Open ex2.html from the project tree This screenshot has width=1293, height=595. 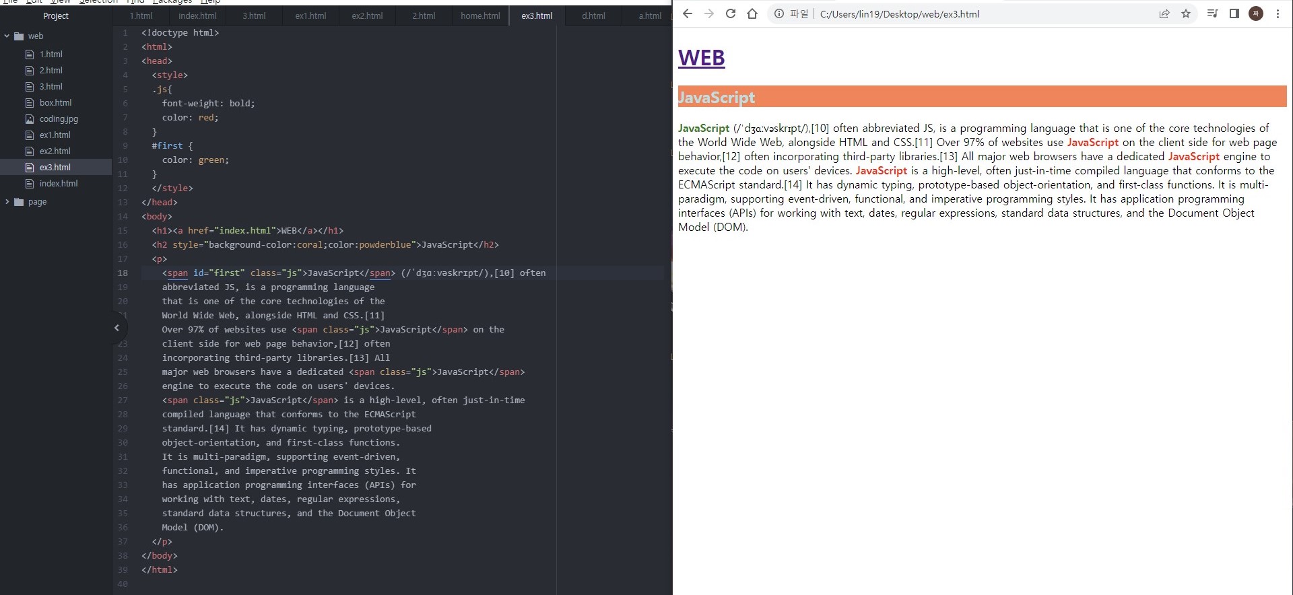[55, 151]
